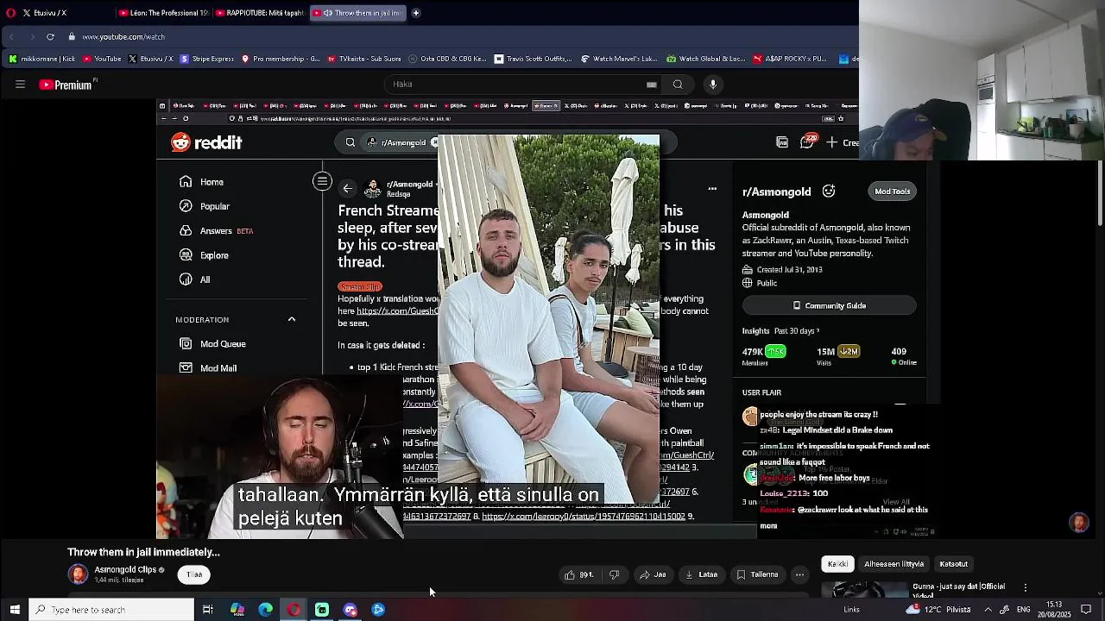This screenshot has width=1105, height=621.
Task: Open the 'mikkomane | Kick' bookmark
Action: (x=42, y=59)
